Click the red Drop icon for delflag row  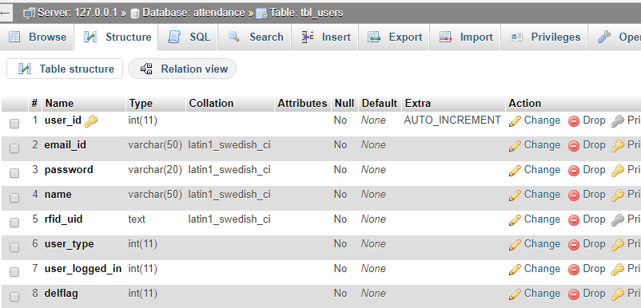click(x=574, y=294)
